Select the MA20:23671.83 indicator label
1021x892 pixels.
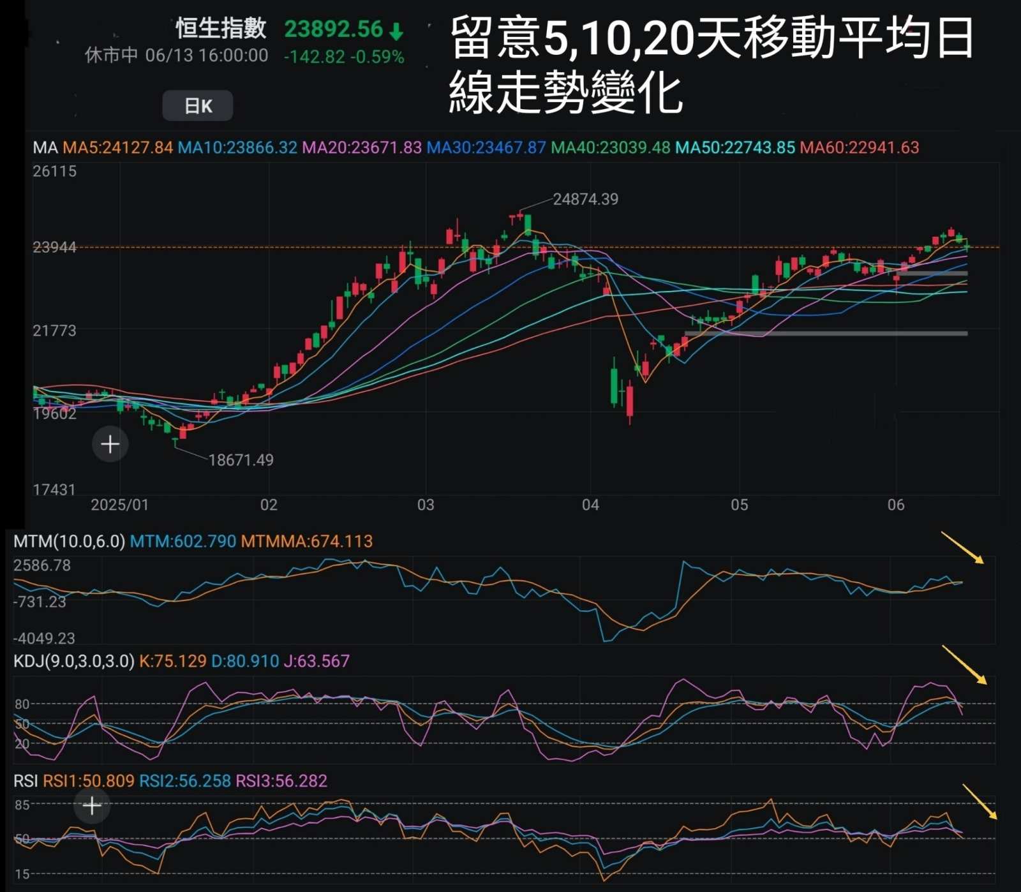pyautogui.click(x=362, y=147)
